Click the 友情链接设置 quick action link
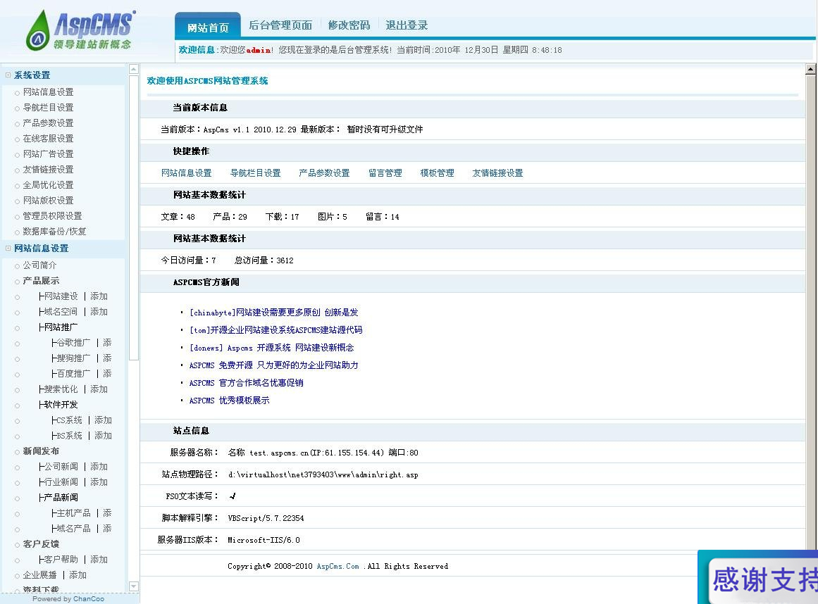 [497, 173]
